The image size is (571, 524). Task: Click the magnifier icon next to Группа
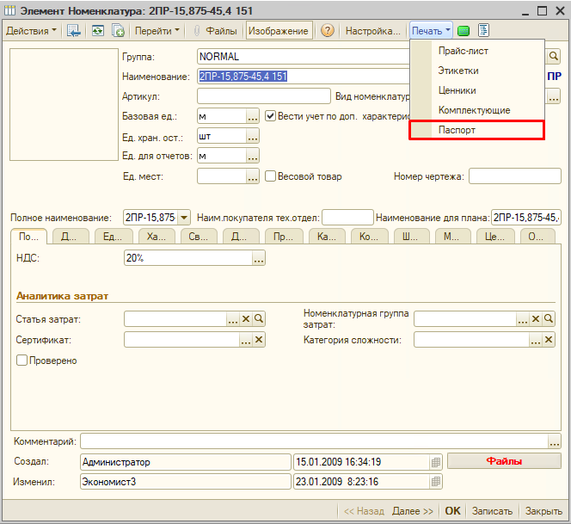click(x=554, y=57)
